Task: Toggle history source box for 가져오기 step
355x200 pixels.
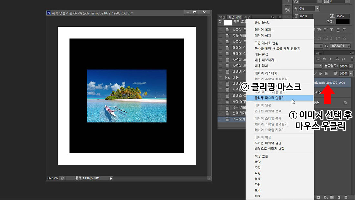Action: (x=220, y=119)
